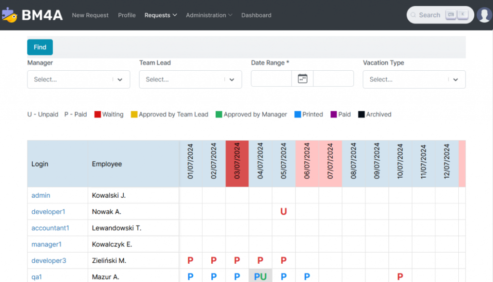Open the developer1 login link
The height and width of the screenshot is (282, 493).
[48, 212]
